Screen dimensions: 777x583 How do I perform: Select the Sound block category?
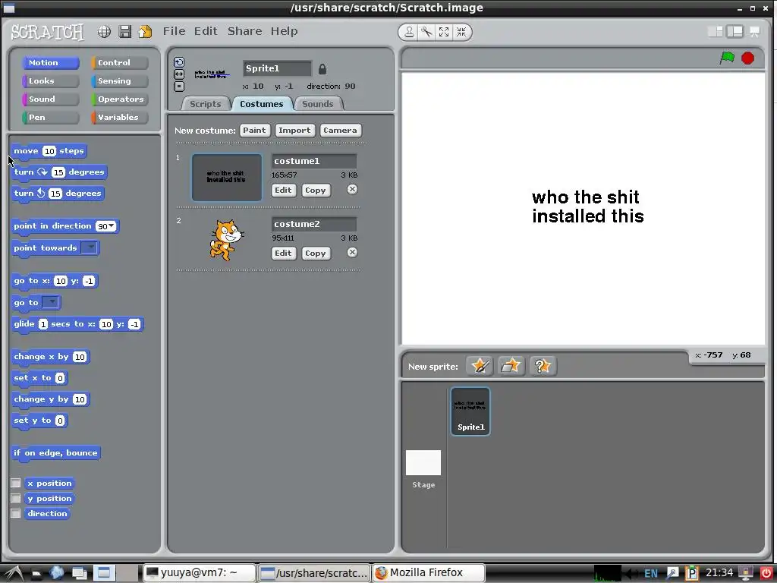pos(50,99)
